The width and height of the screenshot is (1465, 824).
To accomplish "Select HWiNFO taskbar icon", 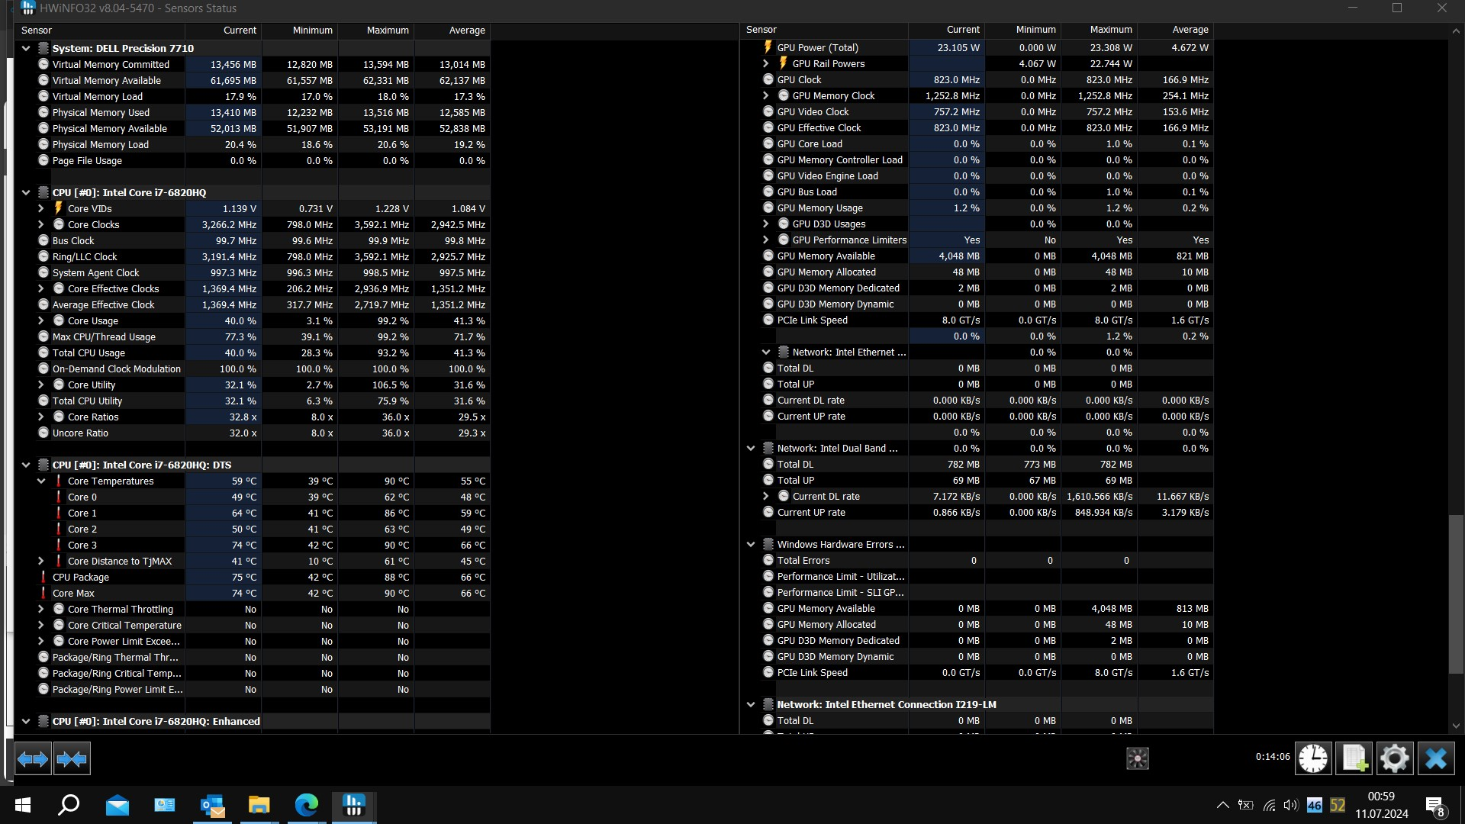I will [354, 805].
